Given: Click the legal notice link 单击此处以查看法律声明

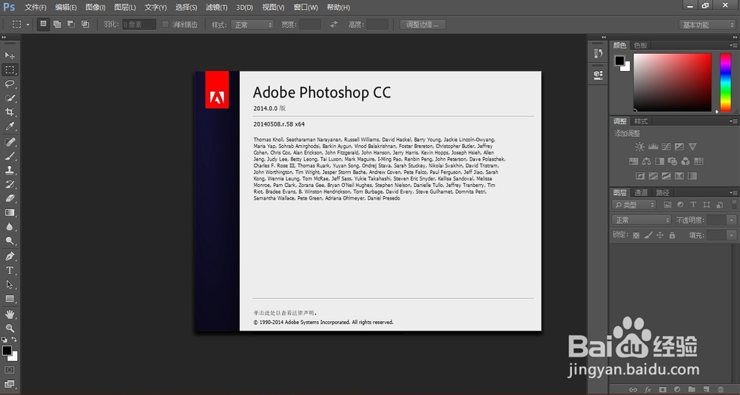Looking at the screenshot, I should coord(284,313).
